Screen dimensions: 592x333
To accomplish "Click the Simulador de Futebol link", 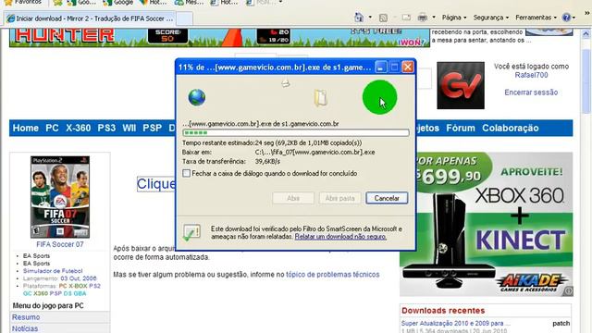I will click(x=53, y=271).
